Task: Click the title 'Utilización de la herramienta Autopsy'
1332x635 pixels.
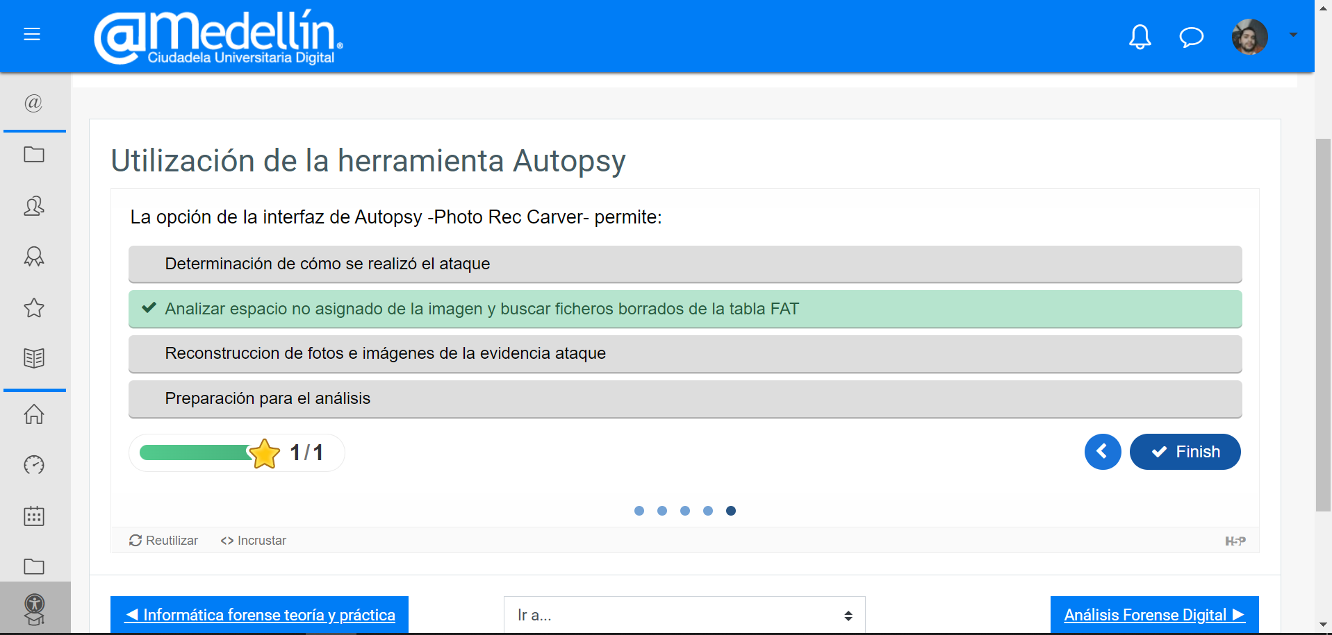Action: 368,161
